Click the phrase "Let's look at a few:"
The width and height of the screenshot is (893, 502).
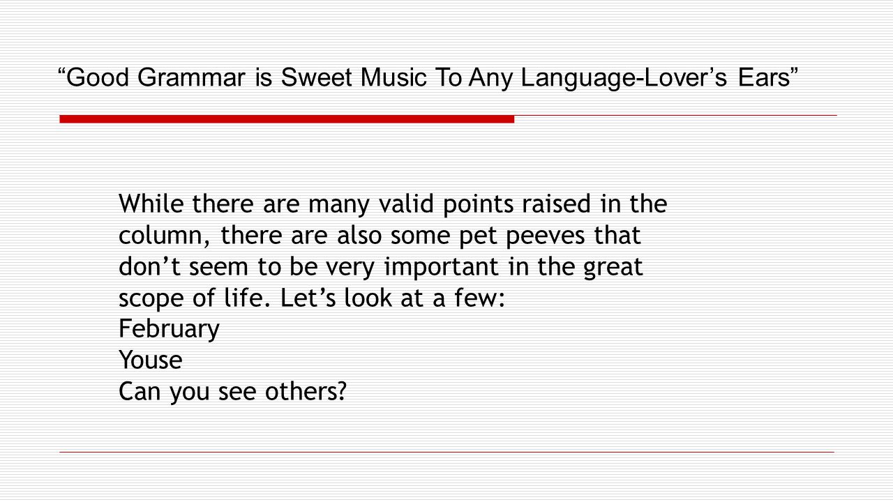[392, 298]
